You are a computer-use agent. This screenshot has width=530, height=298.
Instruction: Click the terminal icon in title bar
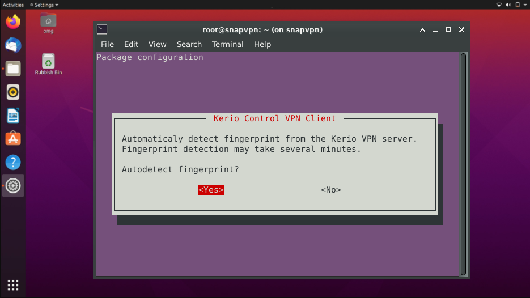click(x=102, y=29)
